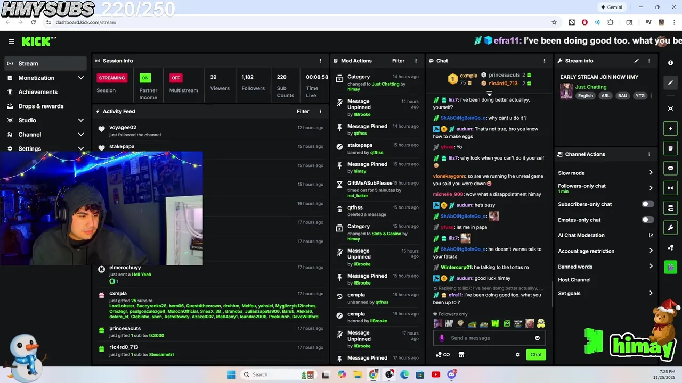Click the English tag in Stream info
Viewport: 682px width, 383px height.
click(x=585, y=96)
